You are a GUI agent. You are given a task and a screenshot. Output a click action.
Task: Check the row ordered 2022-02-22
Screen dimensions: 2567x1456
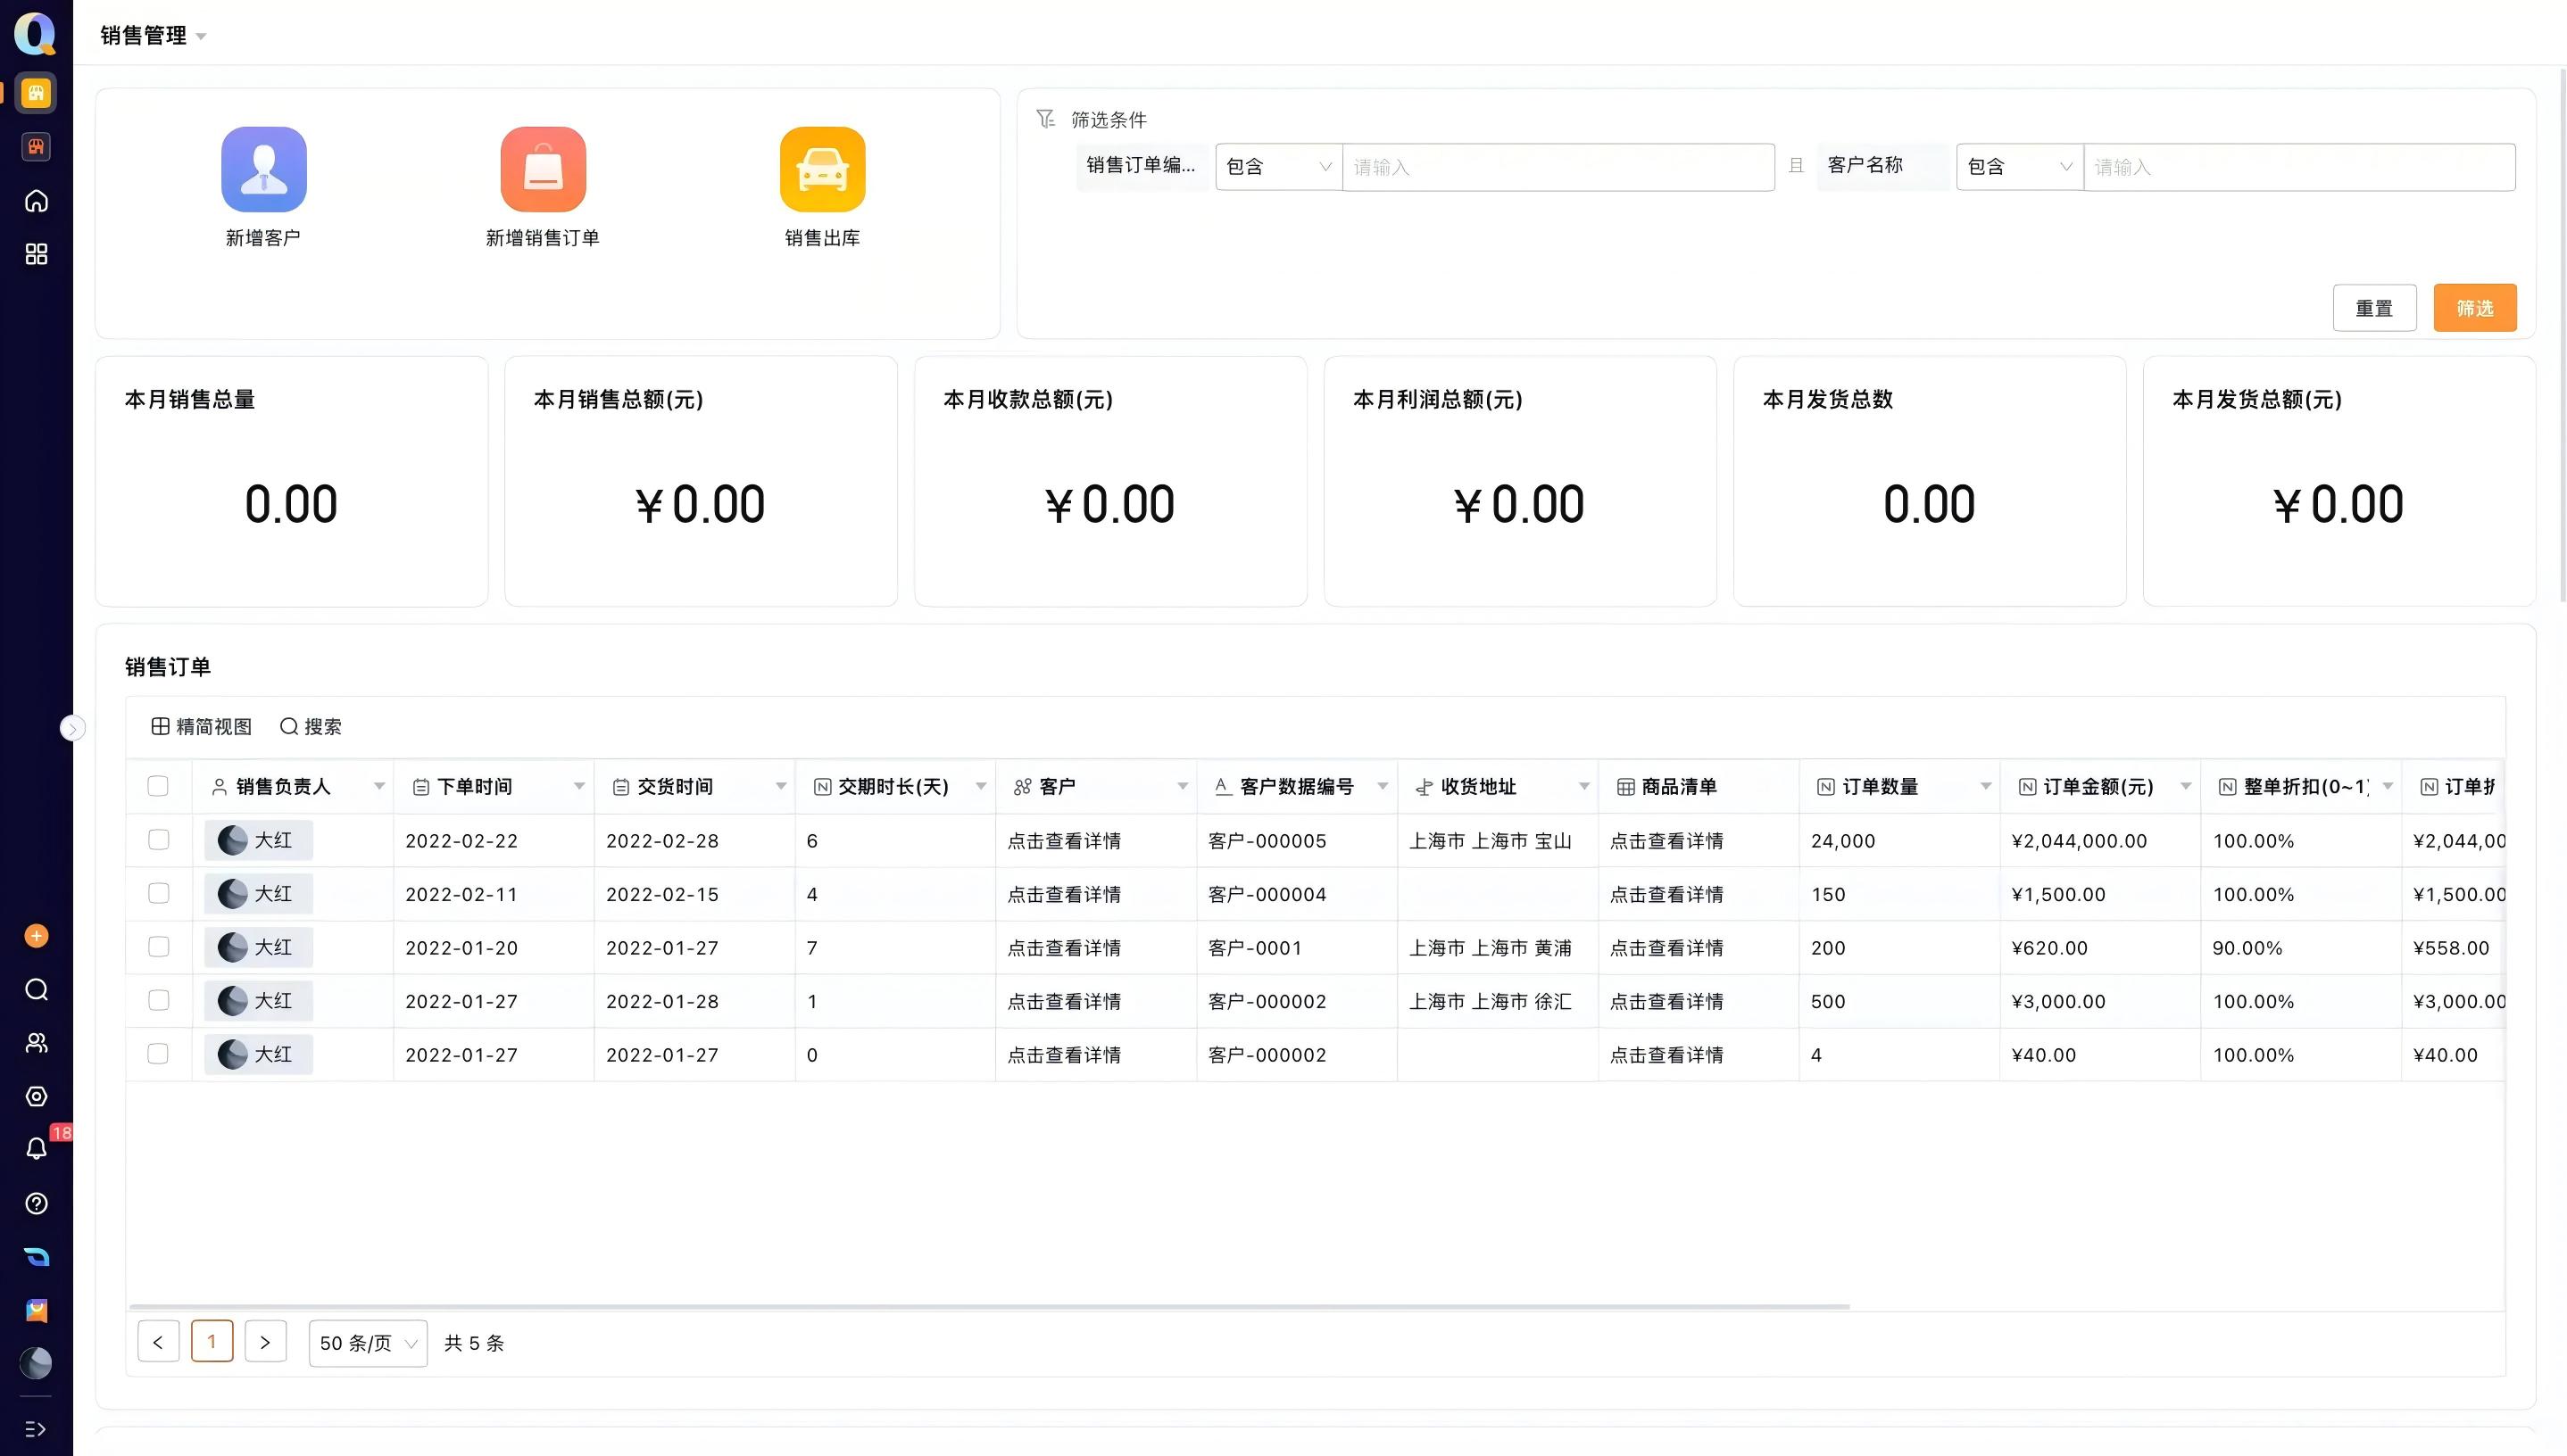point(158,840)
